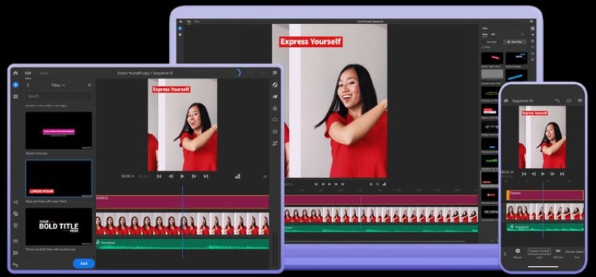Select the scissors split tool on tablet
This screenshot has height=277, width=596.
pos(15,202)
